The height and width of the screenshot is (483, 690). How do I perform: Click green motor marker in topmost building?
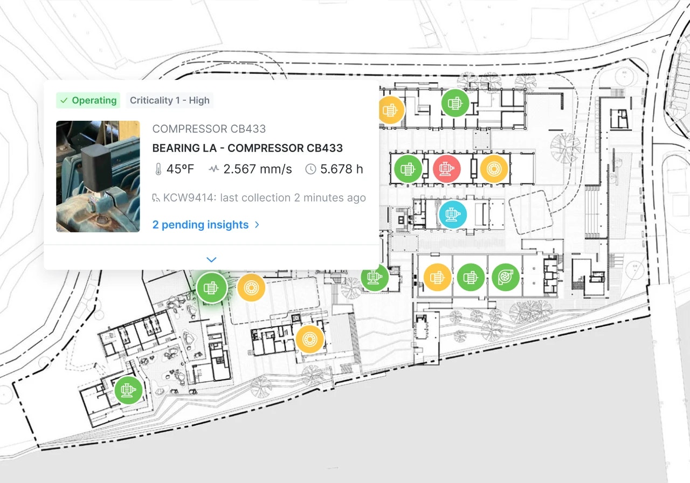tap(455, 102)
